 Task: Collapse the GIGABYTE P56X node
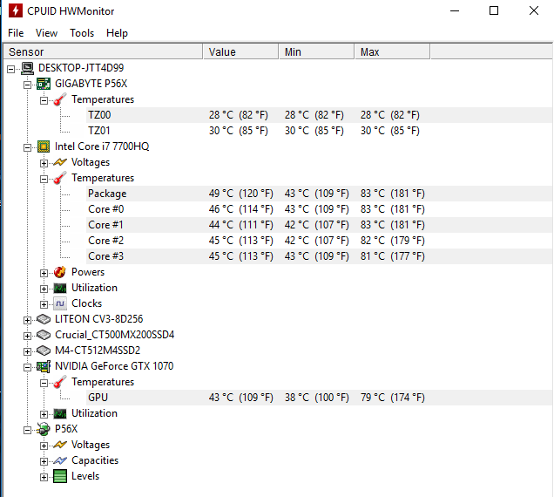[x=27, y=85]
